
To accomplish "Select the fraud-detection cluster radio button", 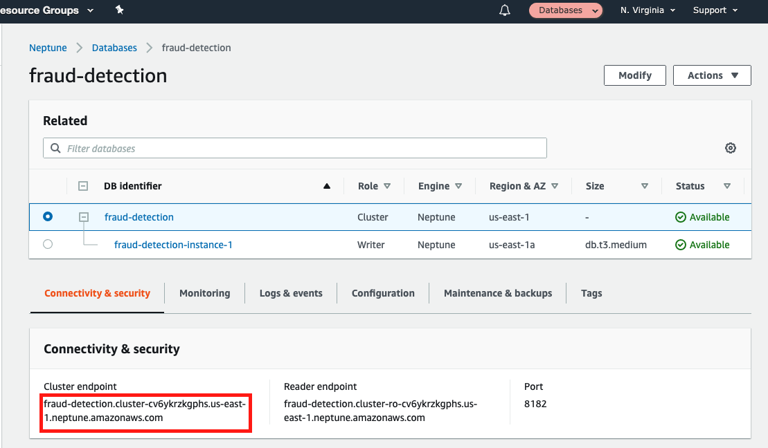I will (48, 216).
